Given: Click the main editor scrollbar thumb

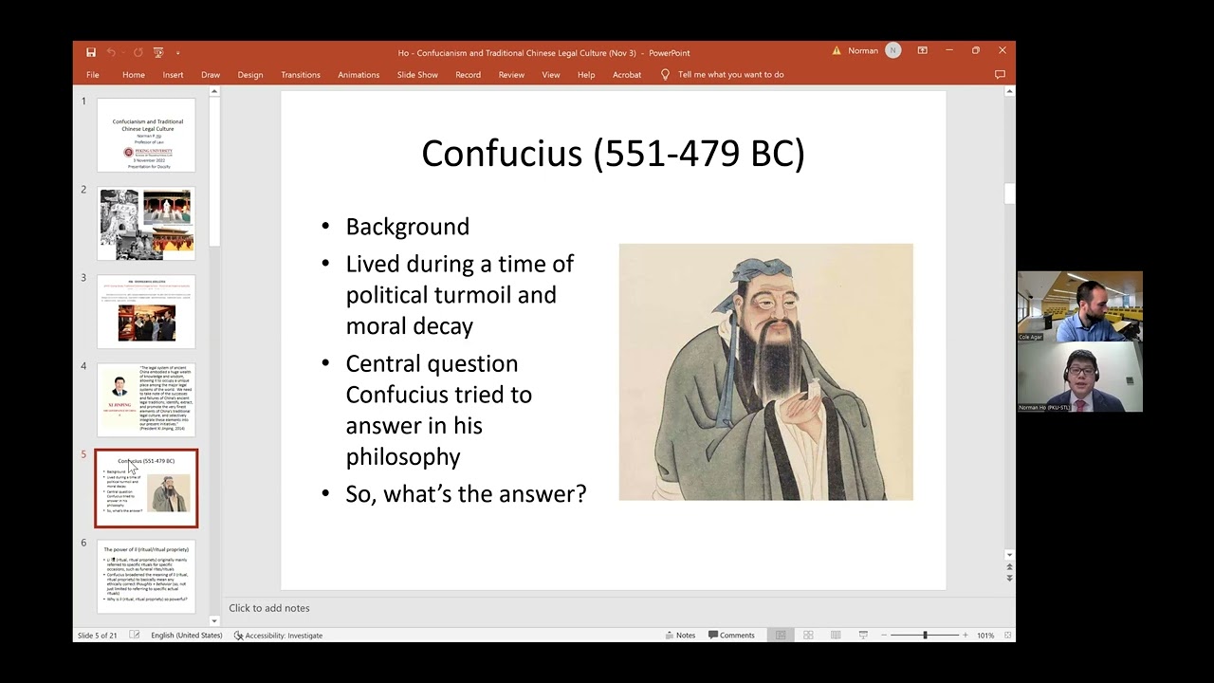Looking at the screenshot, I should (x=1009, y=194).
